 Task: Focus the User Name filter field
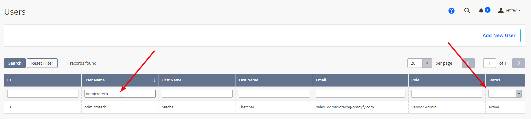click(120, 94)
